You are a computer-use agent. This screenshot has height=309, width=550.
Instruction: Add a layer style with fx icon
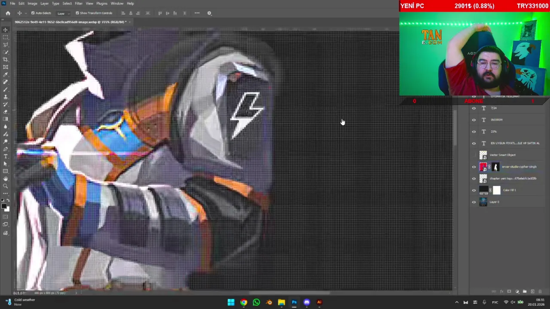(501, 291)
